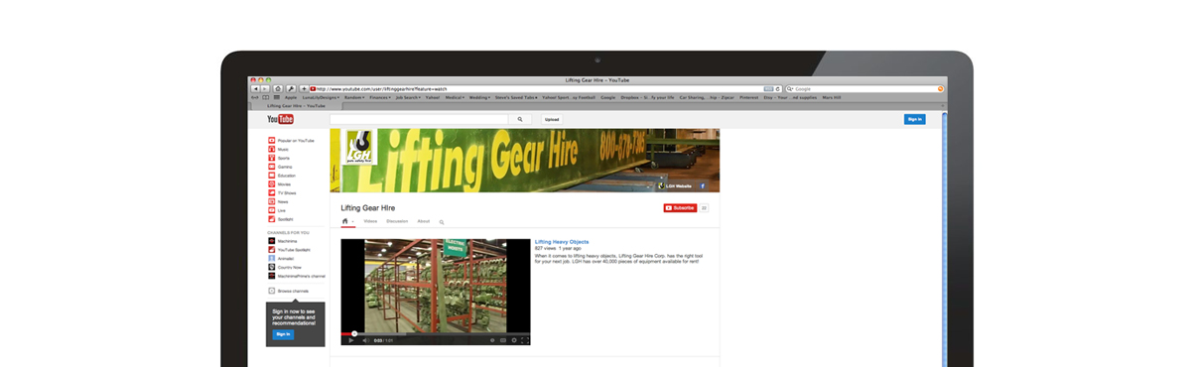Open Movies category in sidebar
Viewport: 1191px width, 367px height.
(280, 184)
